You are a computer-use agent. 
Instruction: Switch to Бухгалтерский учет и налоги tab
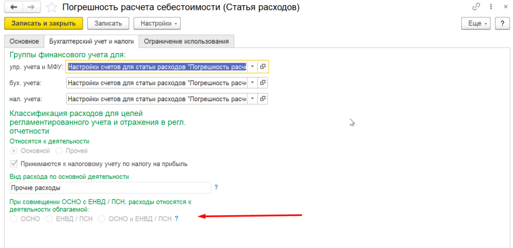(x=91, y=42)
